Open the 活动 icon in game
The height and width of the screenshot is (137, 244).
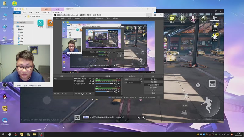coord(215,37)
